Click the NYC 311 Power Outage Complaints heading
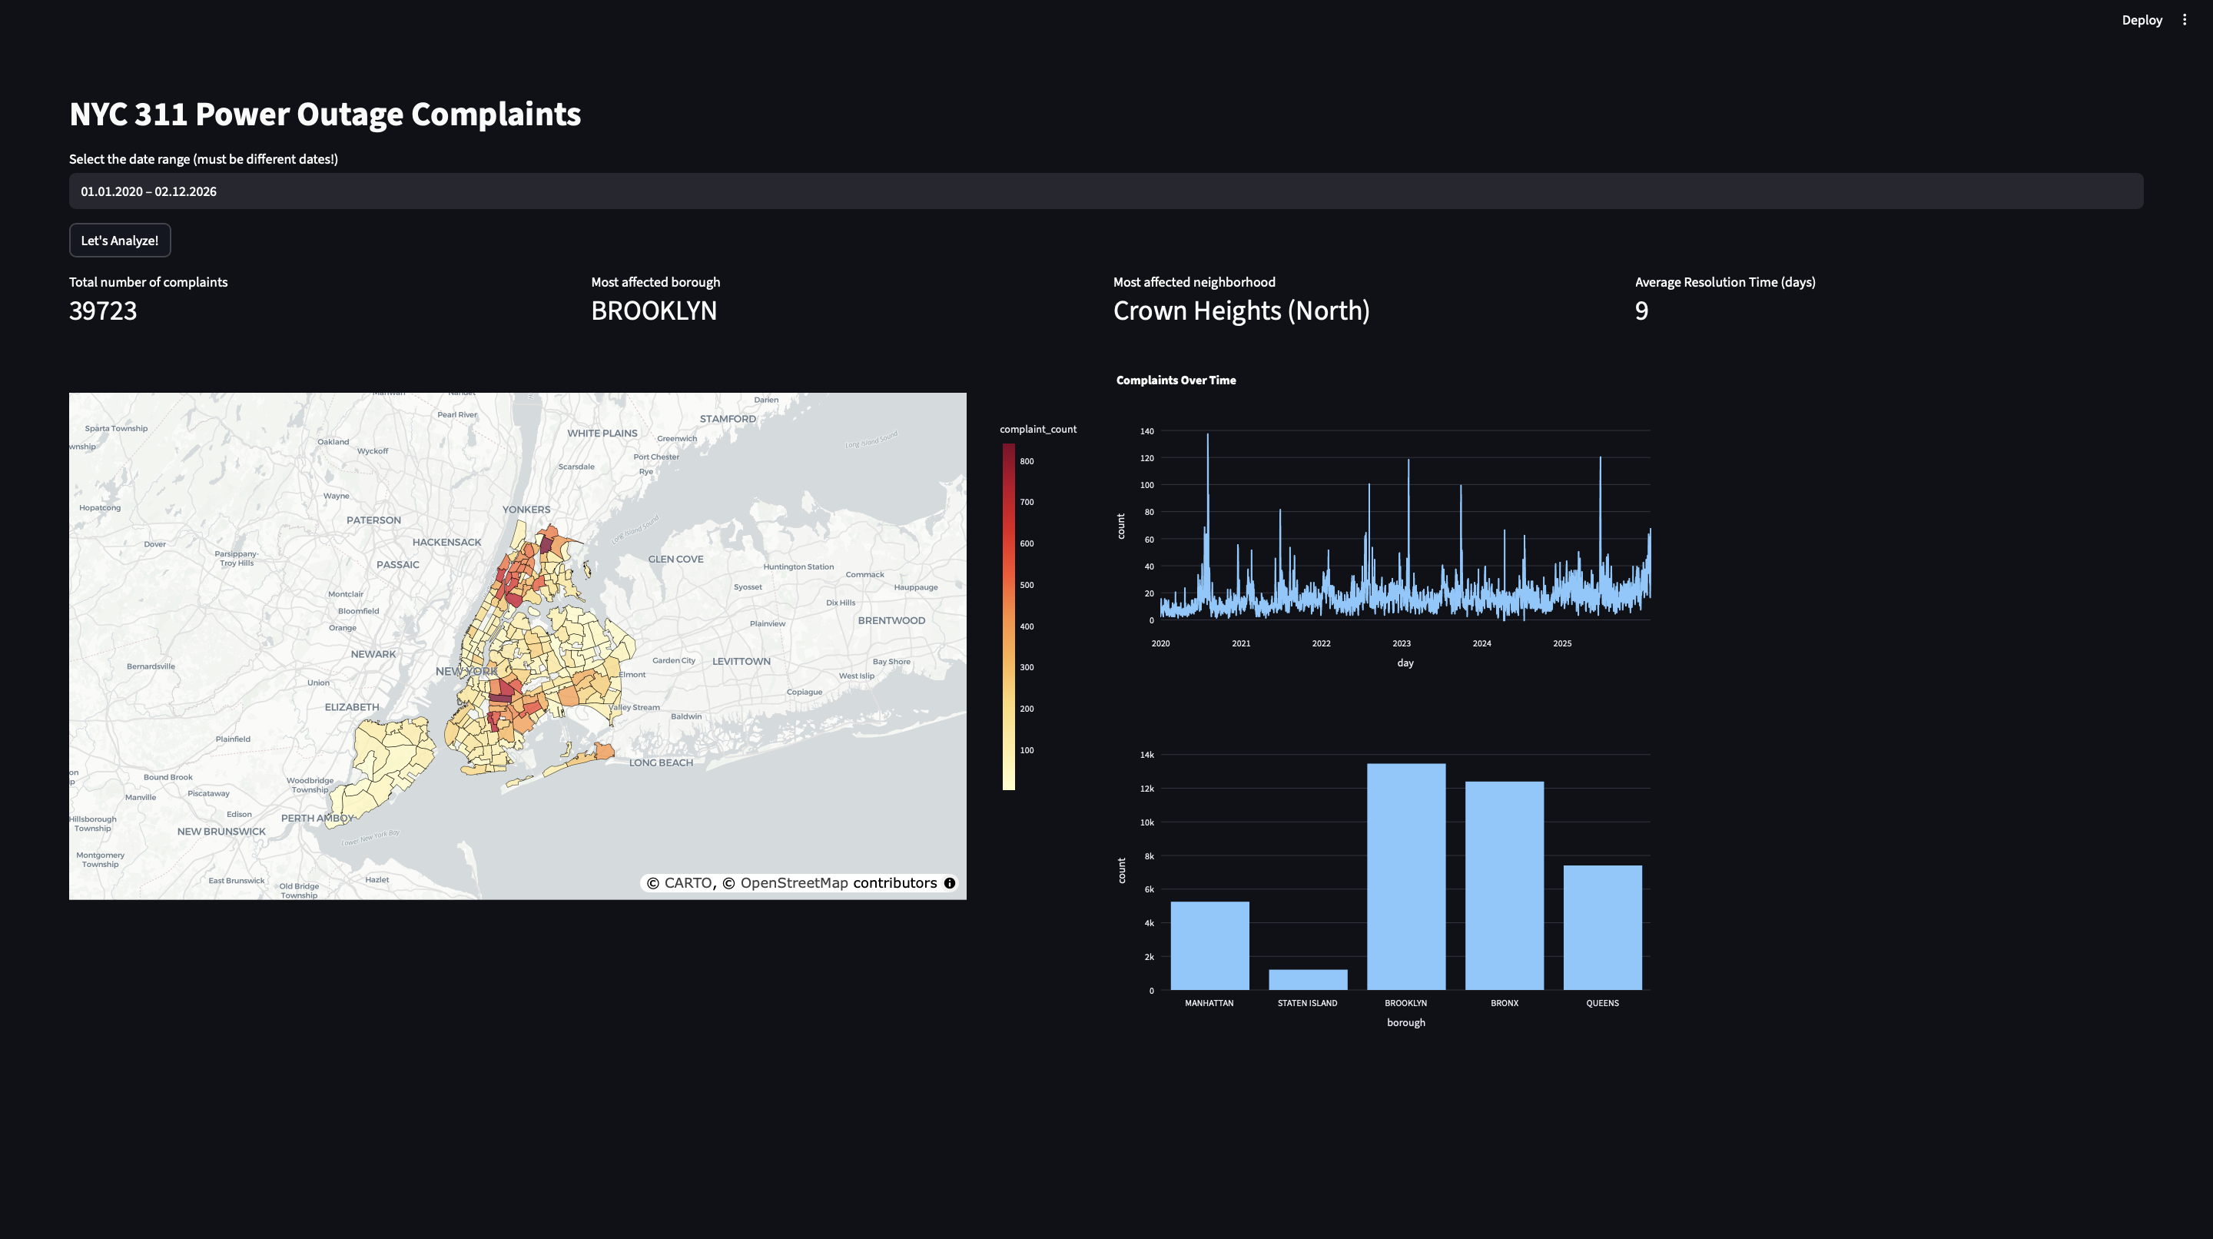The image size is (2213, 1239). pyautogui.click(x=325, y=114)
